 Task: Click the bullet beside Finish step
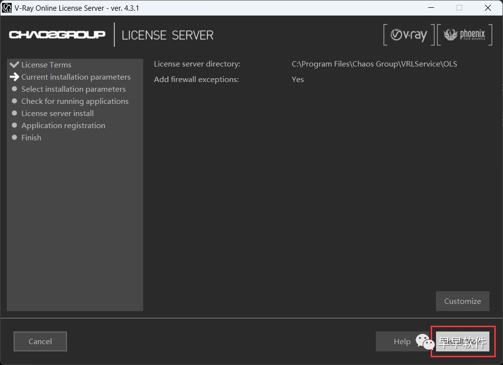click(x=14, y=137)
